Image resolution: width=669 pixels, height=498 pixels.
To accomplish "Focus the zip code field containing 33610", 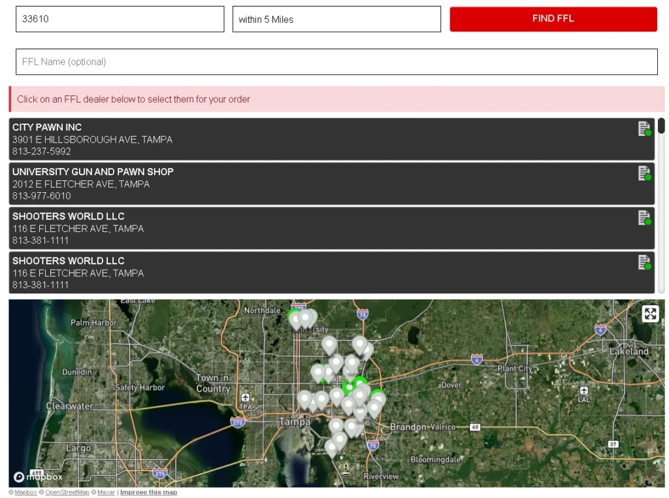I will pos(120,19).
